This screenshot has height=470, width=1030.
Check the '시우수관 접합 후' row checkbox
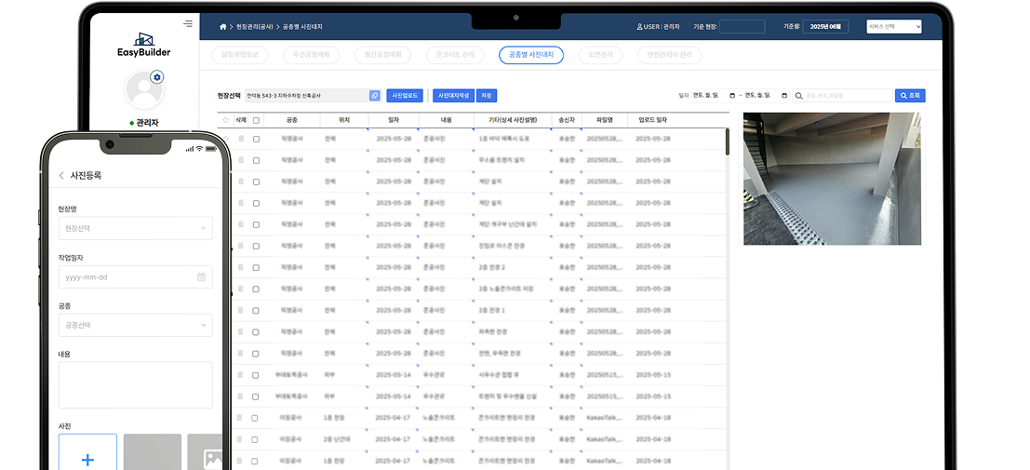coord(256,375)
